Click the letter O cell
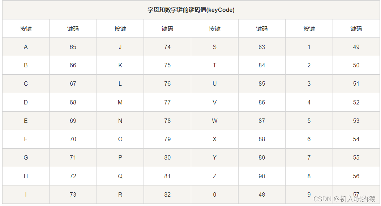381x206 pixels. (120, 139)
